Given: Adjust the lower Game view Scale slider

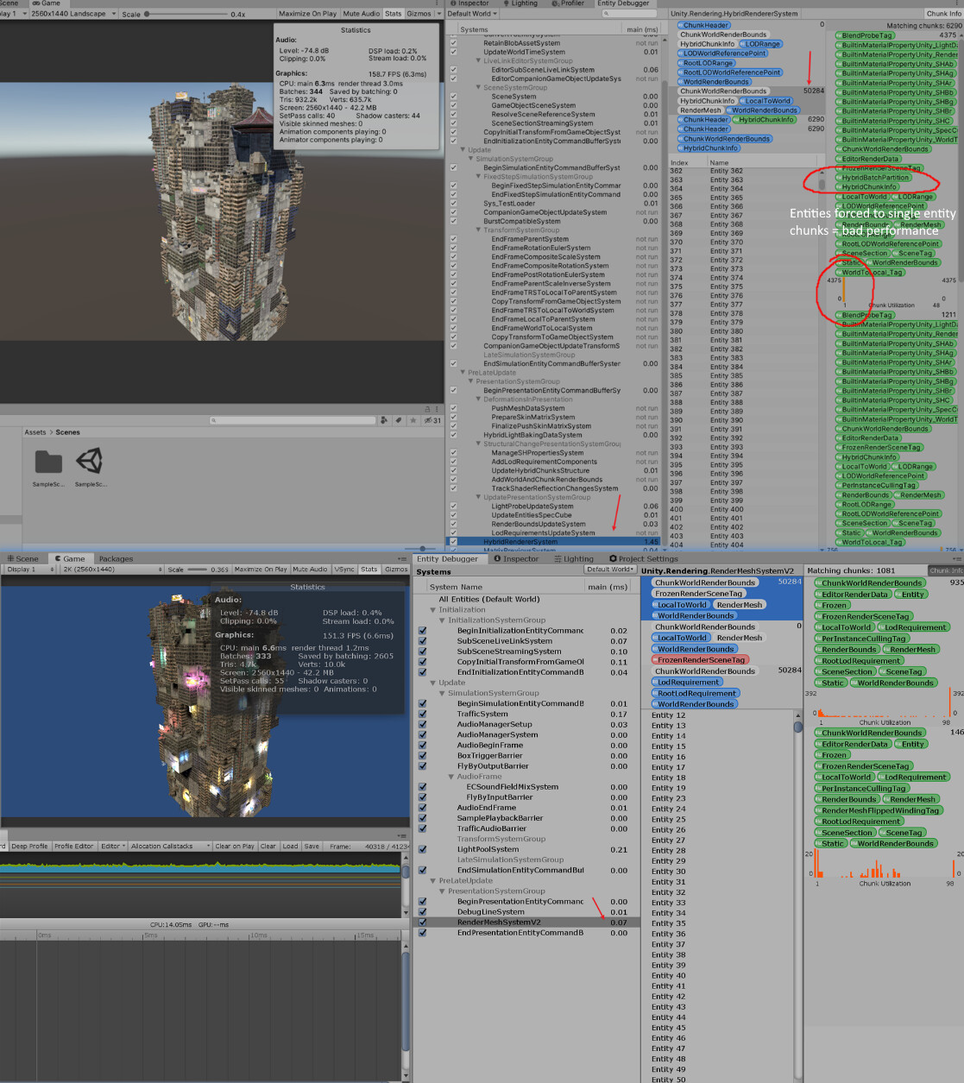Looking at the screenshot, I should pos(198,570).
